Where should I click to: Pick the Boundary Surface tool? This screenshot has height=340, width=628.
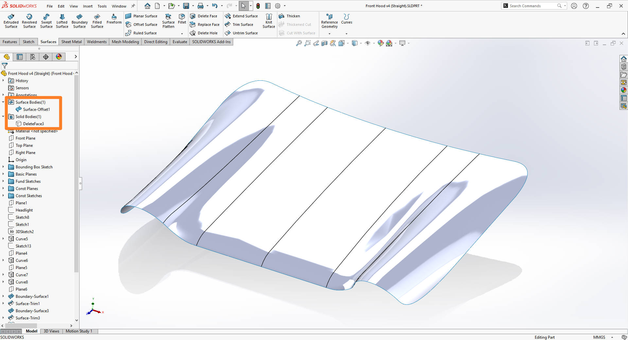point(79,21)
